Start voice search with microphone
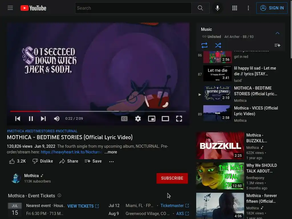Screen dimensions: 292x219 pos(217,8)
